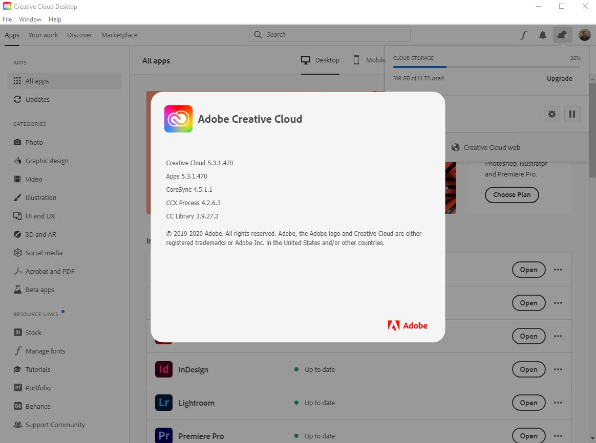
Task: Pause Creative Cloud file syncing
Action: (x=572, y=114)
